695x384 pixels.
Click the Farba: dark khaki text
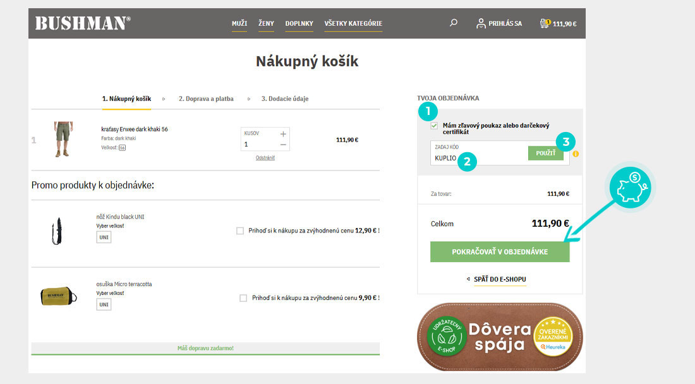click(118, 138)
